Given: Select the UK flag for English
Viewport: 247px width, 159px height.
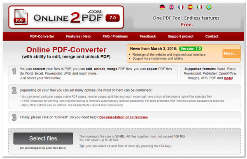Looking at the screenshot, I should click(x=171, y=7).
